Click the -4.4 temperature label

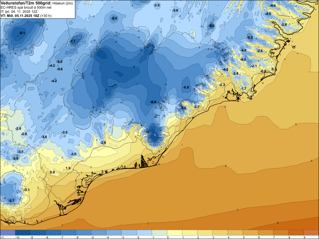coord(273,5)
